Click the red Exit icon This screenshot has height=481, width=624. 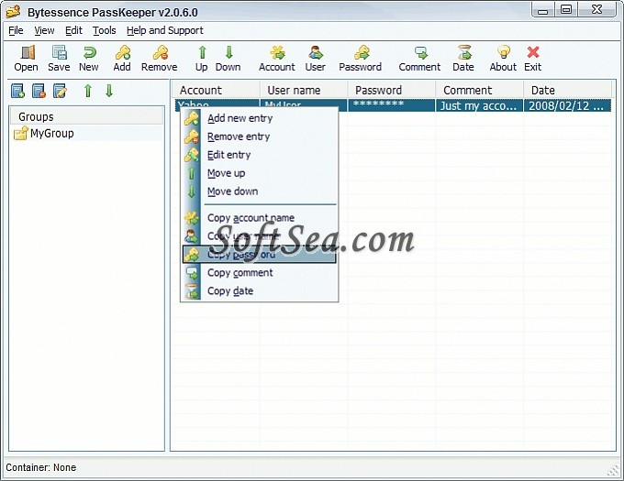coord(533,59)
